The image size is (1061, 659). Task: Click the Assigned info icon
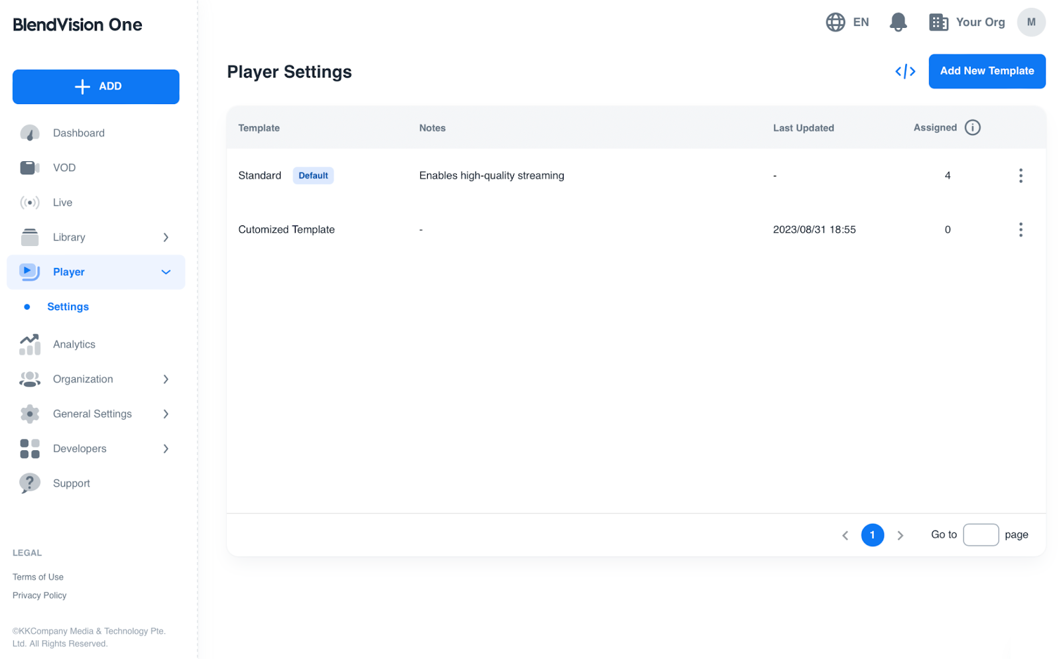[x=972, y=128]
